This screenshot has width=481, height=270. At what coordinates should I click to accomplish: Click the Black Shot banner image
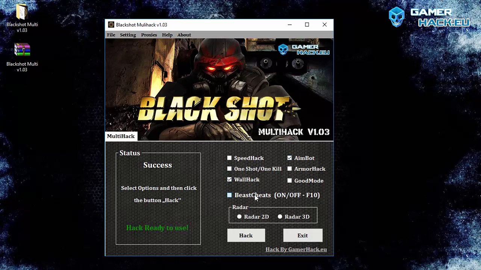click(x=219, y=89)
